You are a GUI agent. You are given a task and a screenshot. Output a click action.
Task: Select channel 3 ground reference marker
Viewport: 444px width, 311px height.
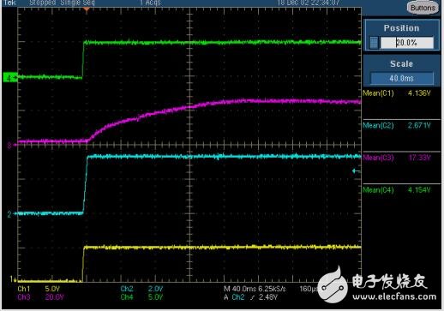(x=11, y=146)
